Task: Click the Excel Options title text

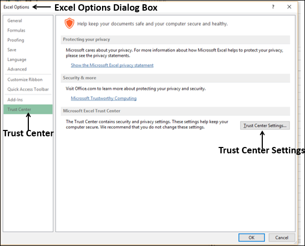Action: tap(17, 7)
